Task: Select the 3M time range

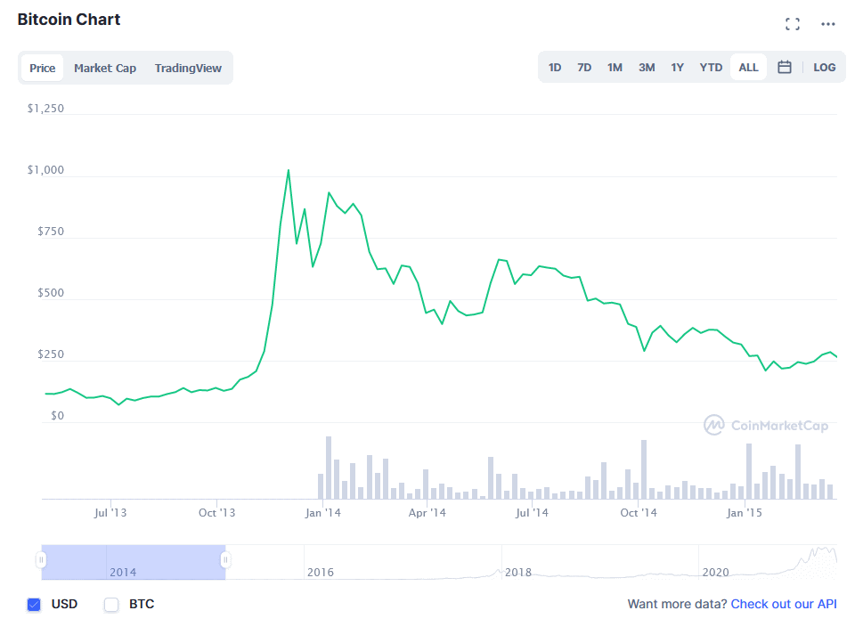Action: click(x=647, y=67)
